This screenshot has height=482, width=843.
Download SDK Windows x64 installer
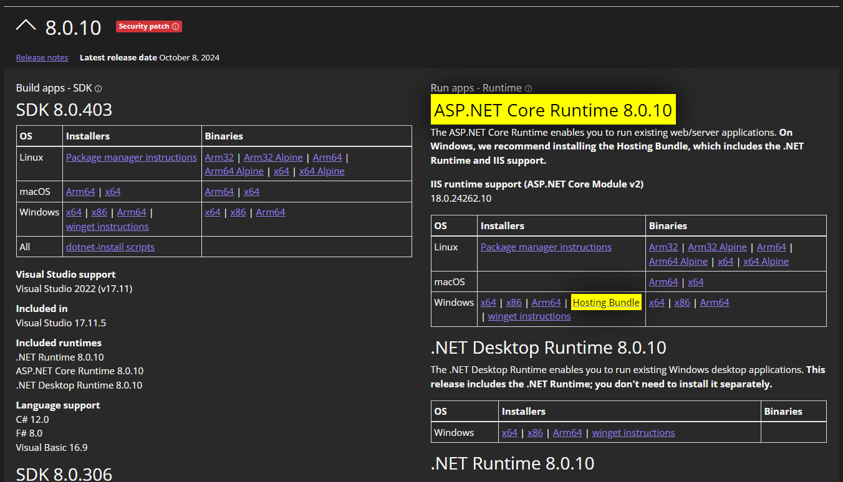[74, 212]
